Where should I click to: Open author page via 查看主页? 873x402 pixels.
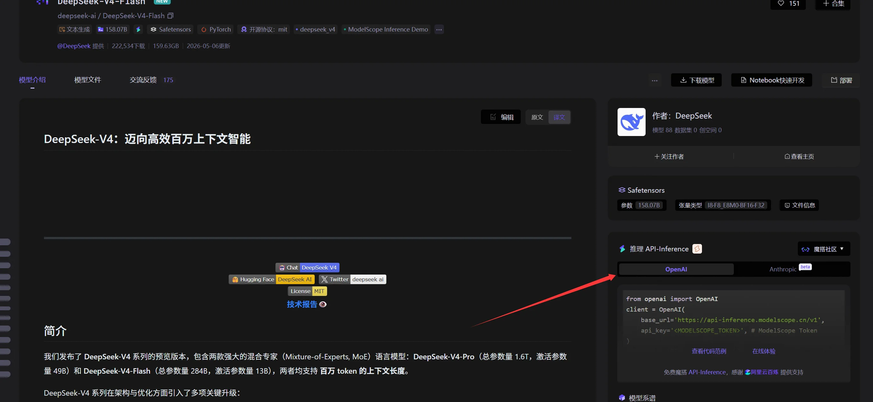point(799,156)
